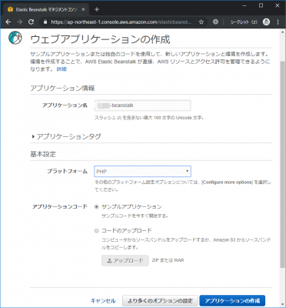
Task: Expand the アプリケーションタグ section
Action: [x=66, y=136]
